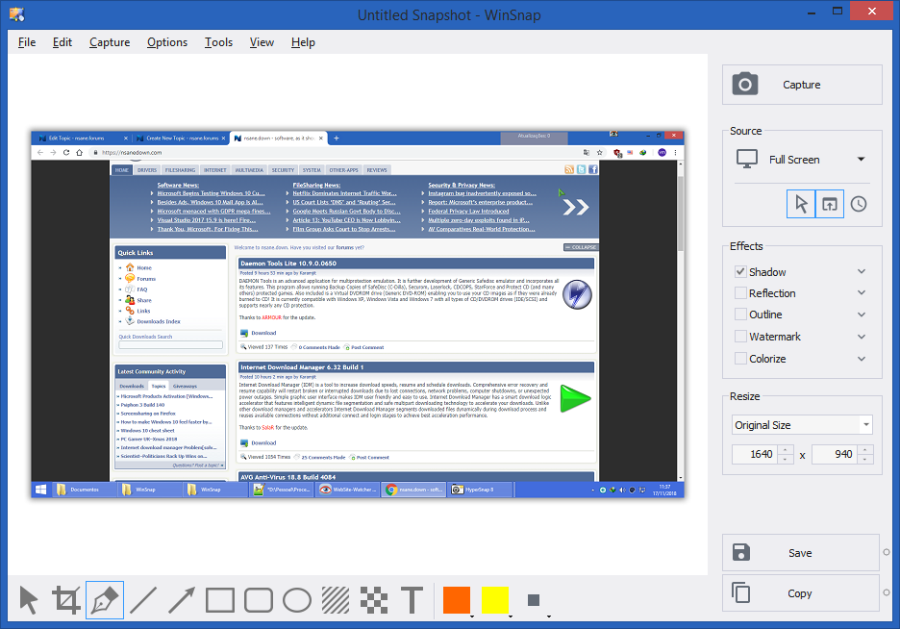900x629 pixels.
Task: Open the line width dropdown
Action: (x=549, y=616)
